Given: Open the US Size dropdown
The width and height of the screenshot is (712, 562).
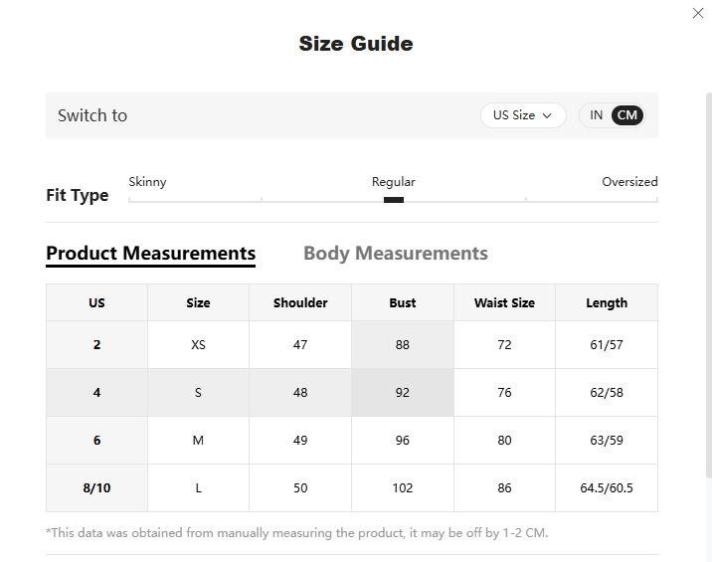Looking at the screenshot, I should tap(523, 115).
